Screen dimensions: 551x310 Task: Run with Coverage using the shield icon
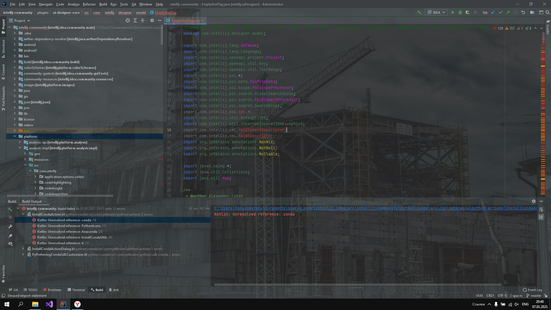coord(468,12)
